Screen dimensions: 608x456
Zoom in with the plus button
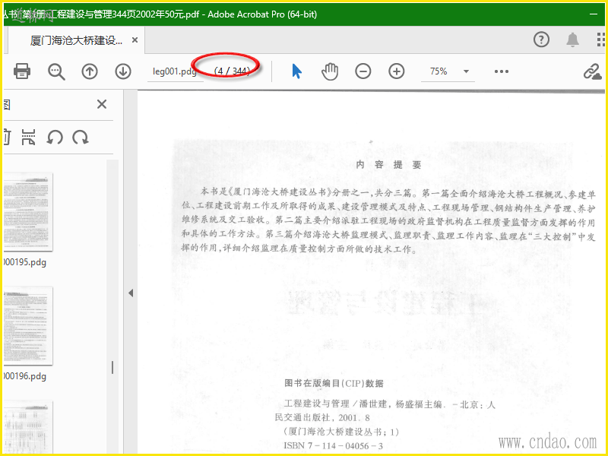396,71
